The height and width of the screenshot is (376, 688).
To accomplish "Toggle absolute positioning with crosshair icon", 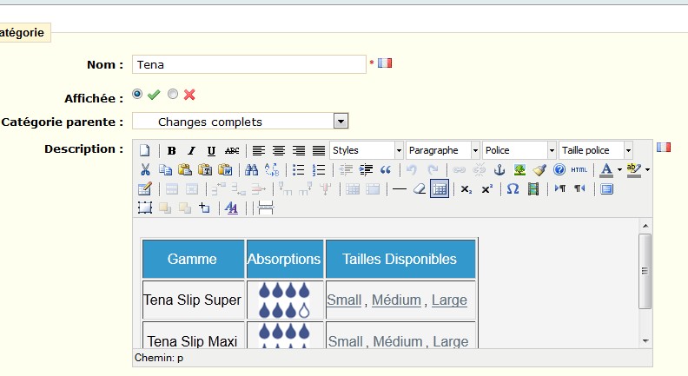I will [x=204, y=208].
